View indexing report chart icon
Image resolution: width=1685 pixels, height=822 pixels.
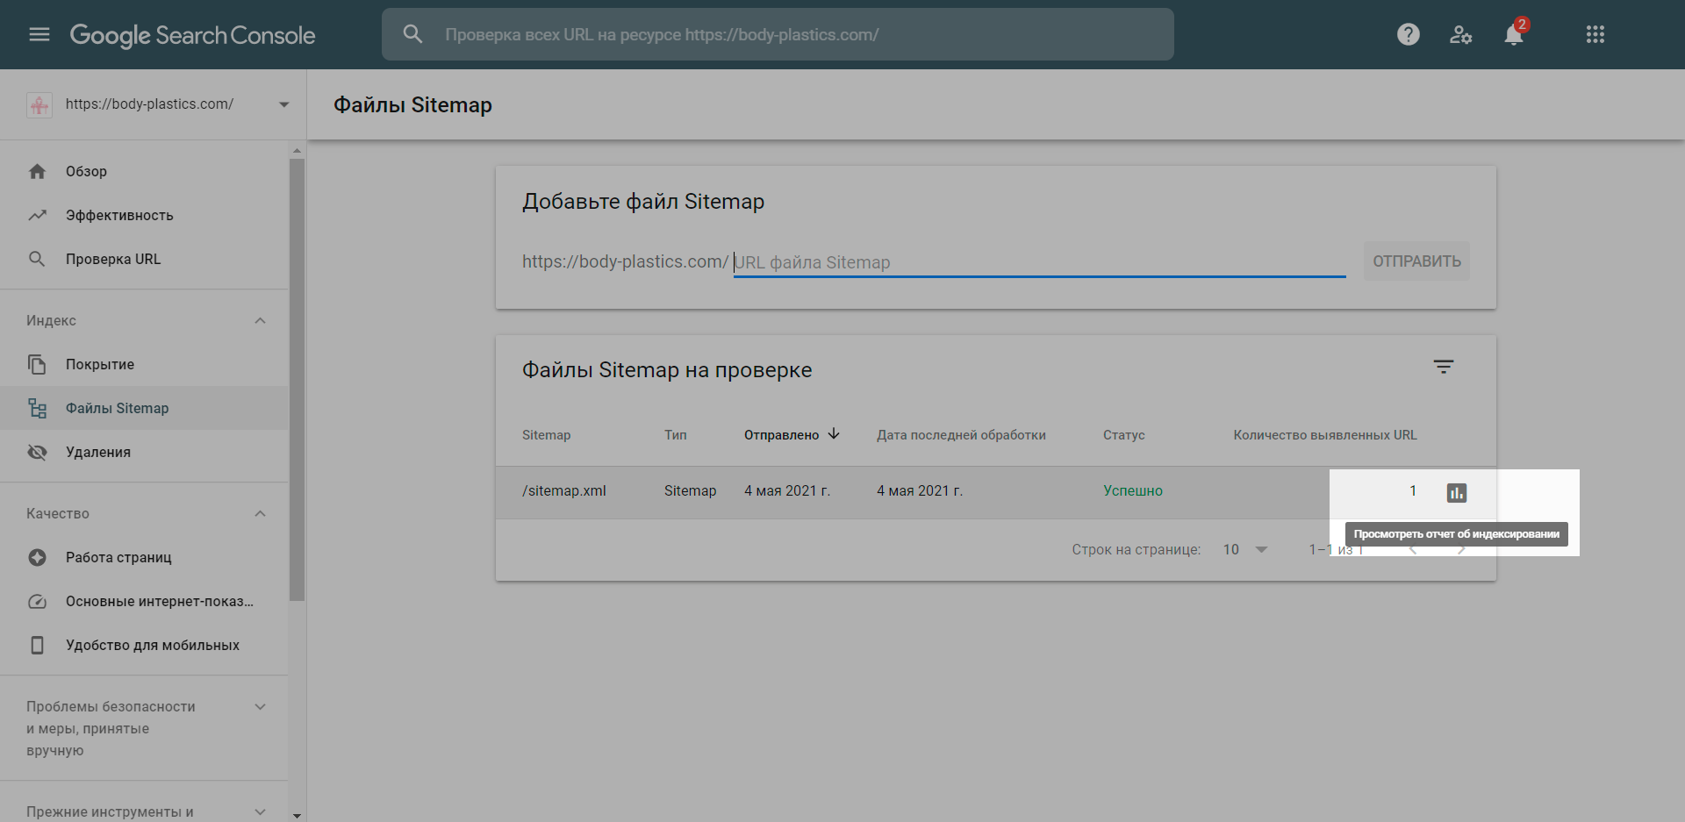click(1456, 493)
